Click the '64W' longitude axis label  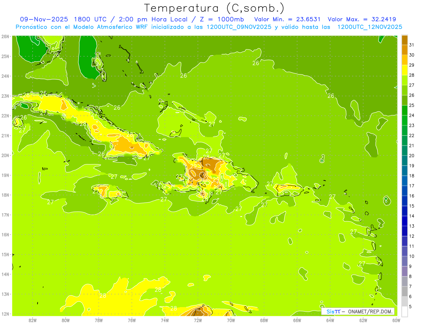330,320
